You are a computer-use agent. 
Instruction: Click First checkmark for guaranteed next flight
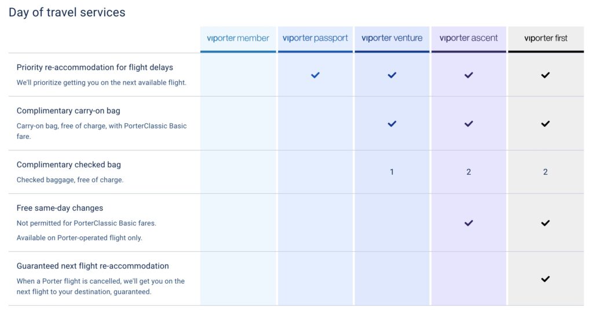point(545,279)
